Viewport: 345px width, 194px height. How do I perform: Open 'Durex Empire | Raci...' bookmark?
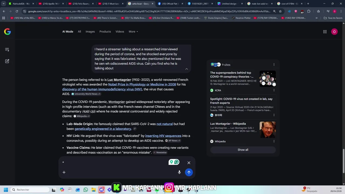[216, 18]
